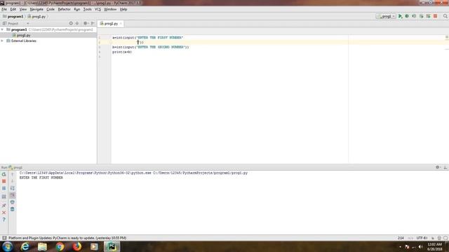The height and width of the screenshot is (252, 449).
Task: Open the Navigate menu
Action: click(36, 9)
